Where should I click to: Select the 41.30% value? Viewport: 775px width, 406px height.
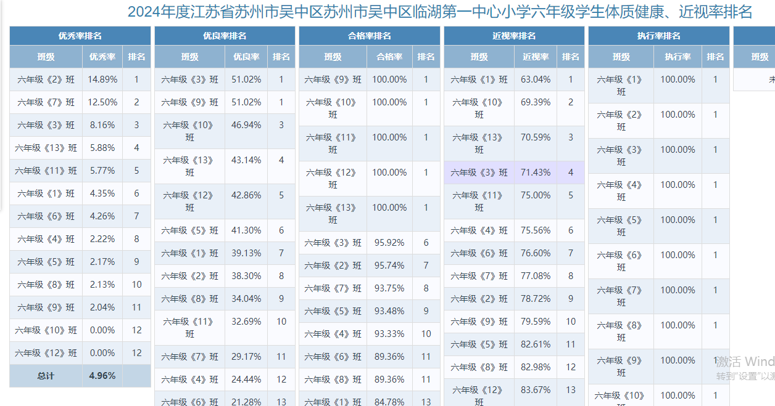[246, 230]
